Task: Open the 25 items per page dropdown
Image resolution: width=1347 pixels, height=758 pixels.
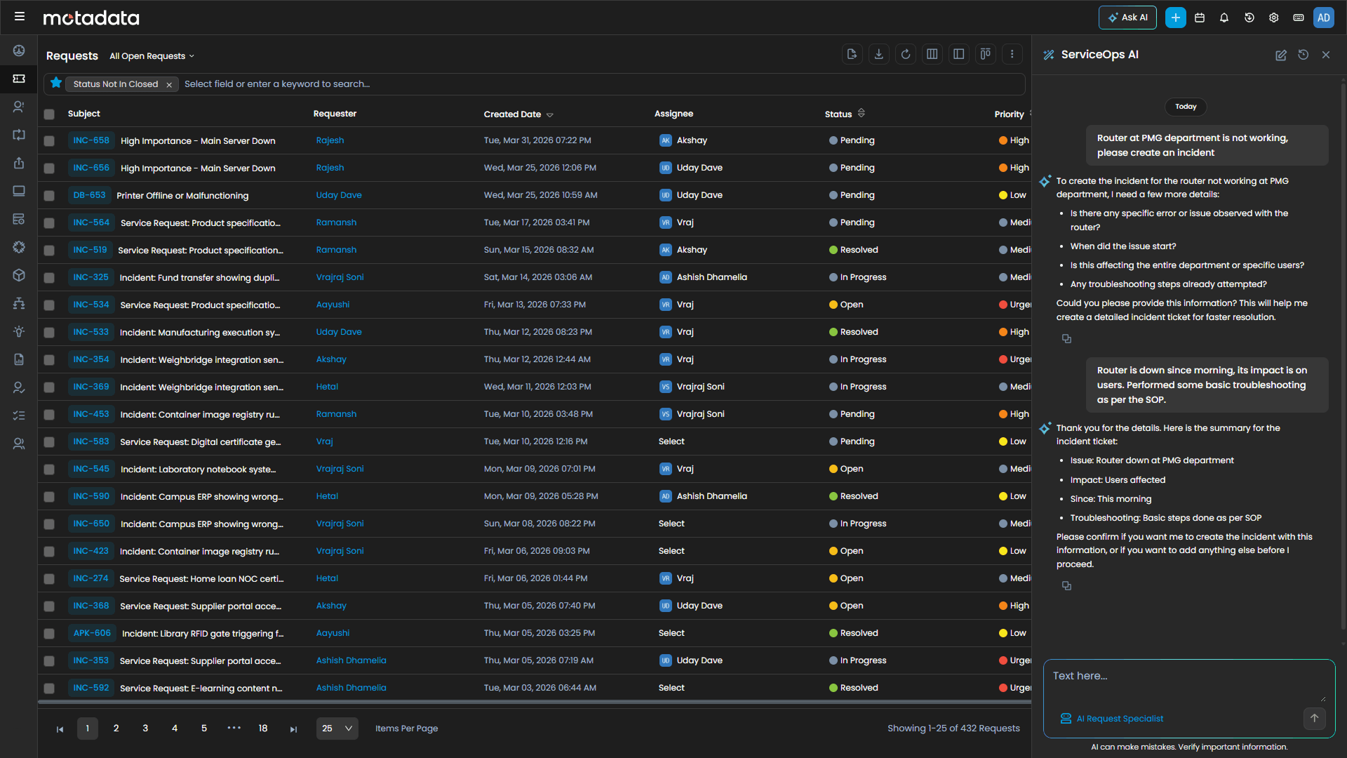Action: click(x=337, y=729)
